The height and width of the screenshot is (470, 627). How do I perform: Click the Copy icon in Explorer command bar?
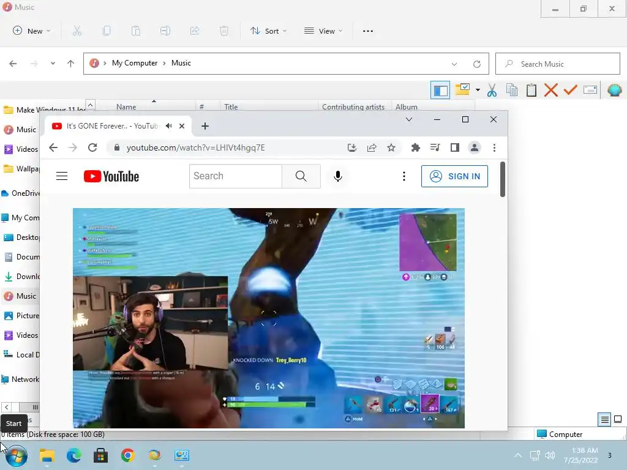(x=107, y=31)
